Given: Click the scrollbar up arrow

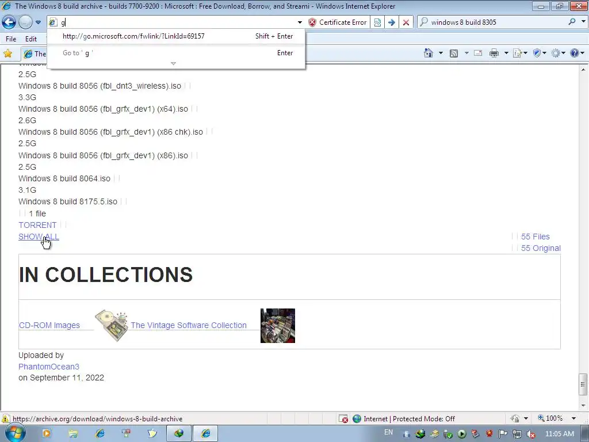Looking at the screenshot, I should (583, 70).
